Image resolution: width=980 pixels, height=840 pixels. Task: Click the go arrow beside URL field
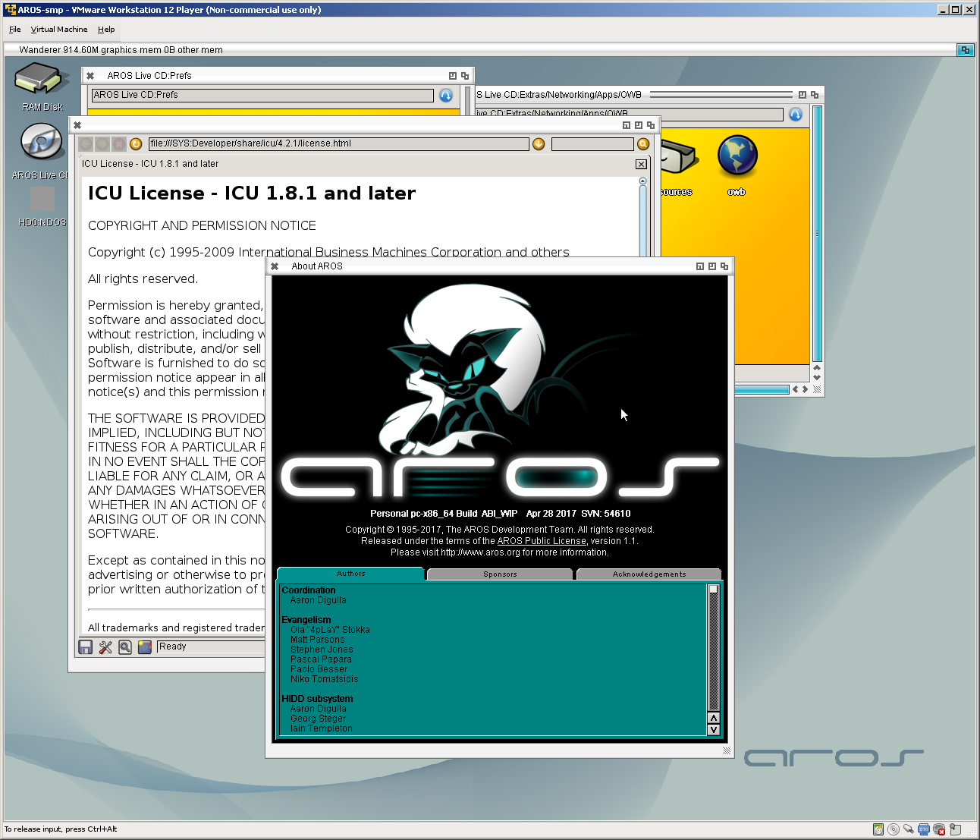[539, 144]
